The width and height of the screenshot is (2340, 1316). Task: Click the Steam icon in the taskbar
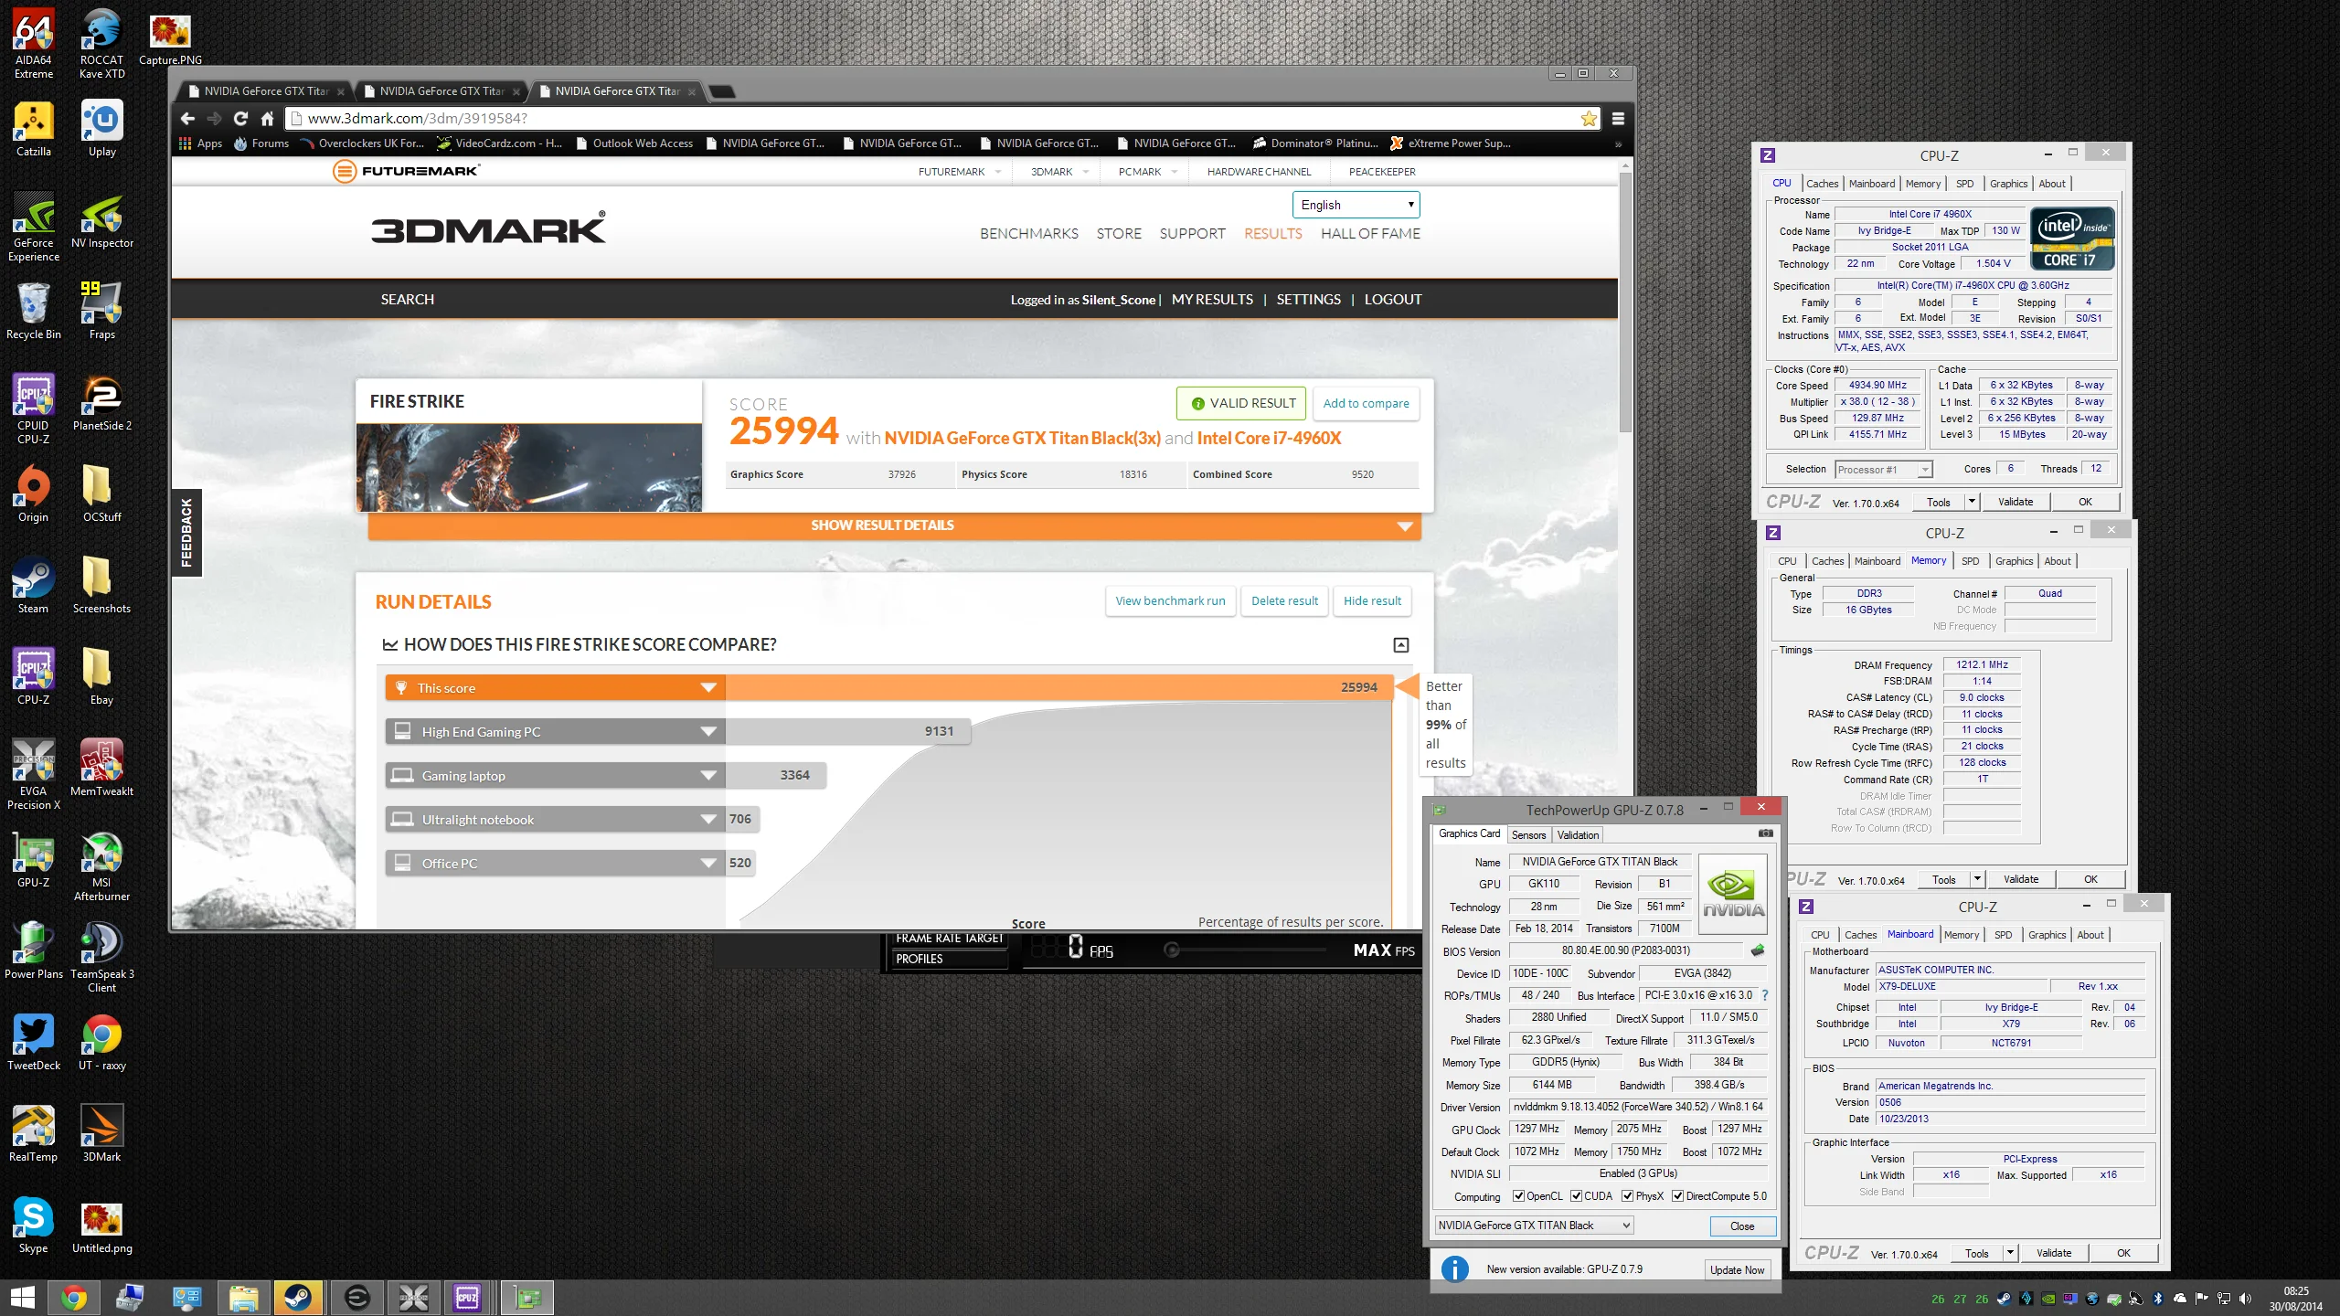point(298,1297)
